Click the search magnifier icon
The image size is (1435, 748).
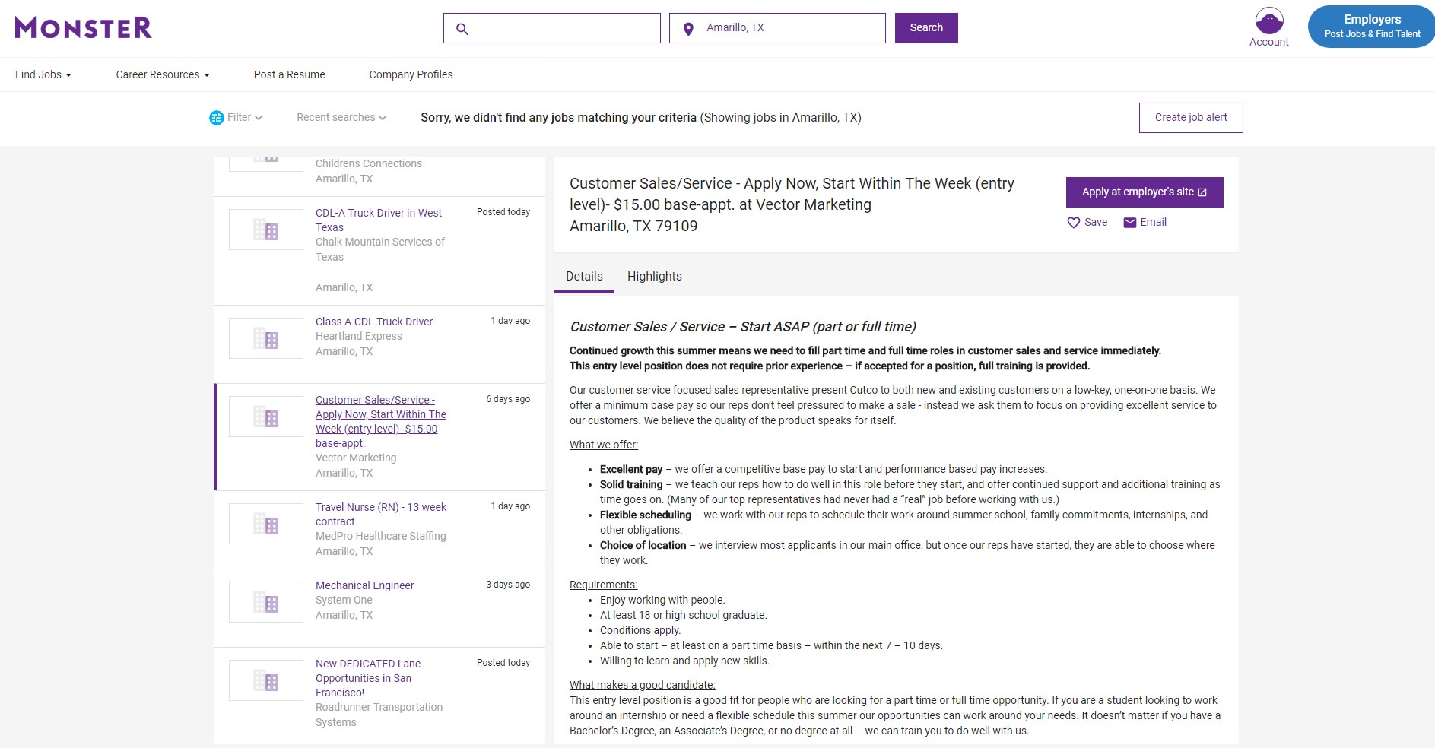point(462,29)
